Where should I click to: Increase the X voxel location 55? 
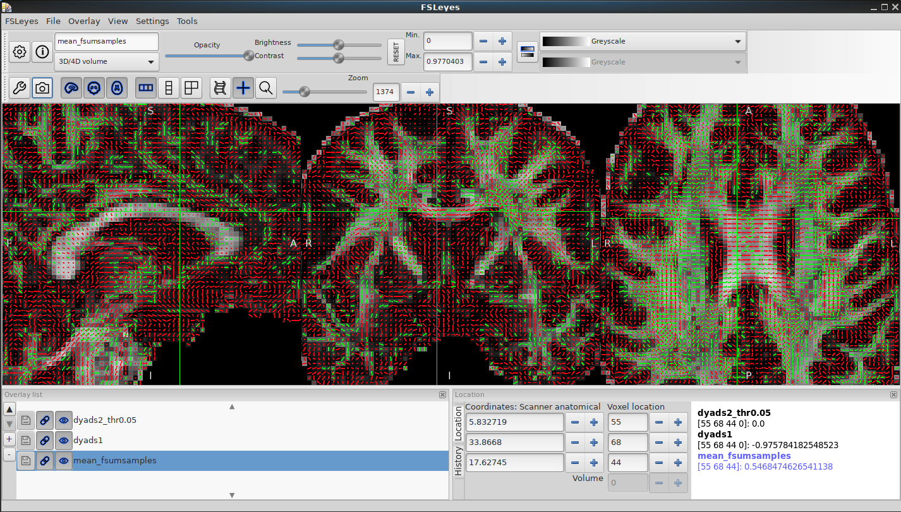click(678, 422)
